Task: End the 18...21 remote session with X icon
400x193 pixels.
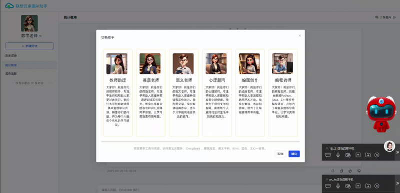Action: (377, 155)
